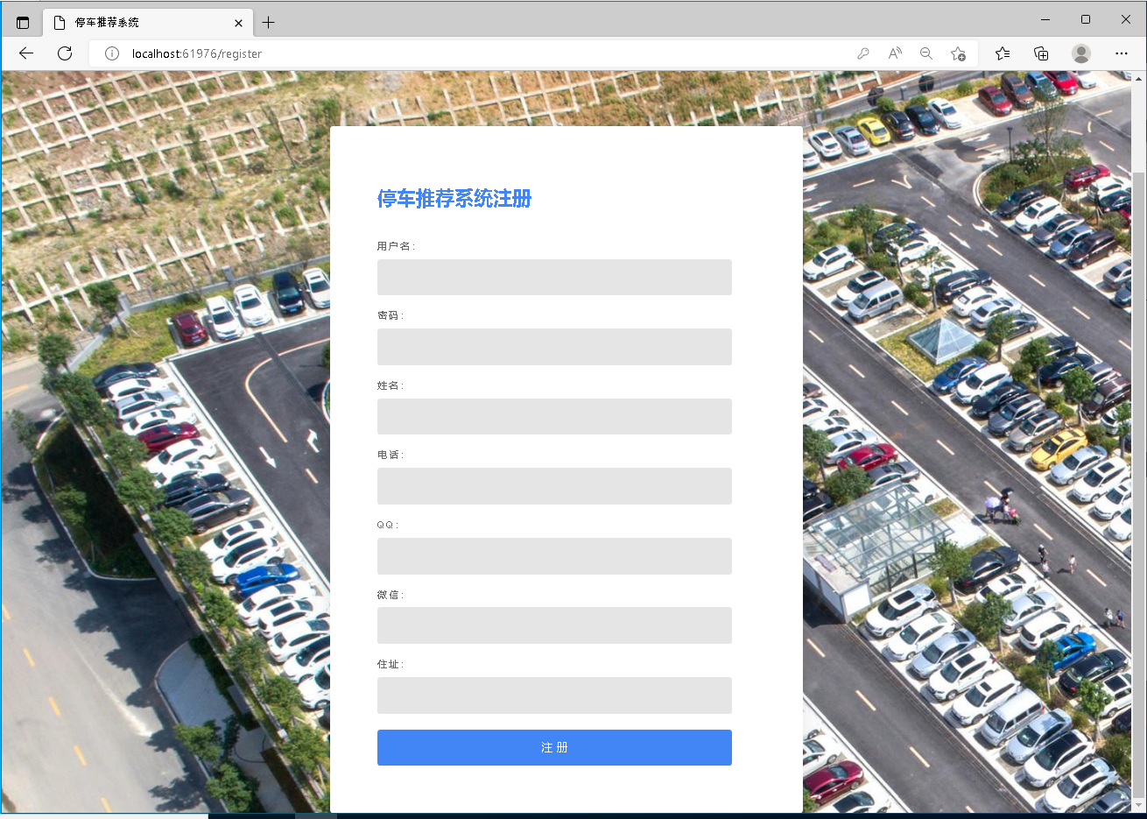
Task: Focus the 微信 input field
Action: click(554, 625)
